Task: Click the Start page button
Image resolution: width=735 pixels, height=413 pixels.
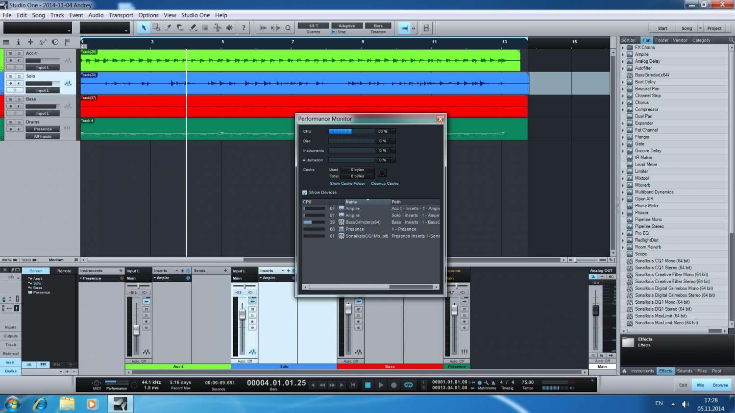Action: pyautogui.click(x=662, y=28)
